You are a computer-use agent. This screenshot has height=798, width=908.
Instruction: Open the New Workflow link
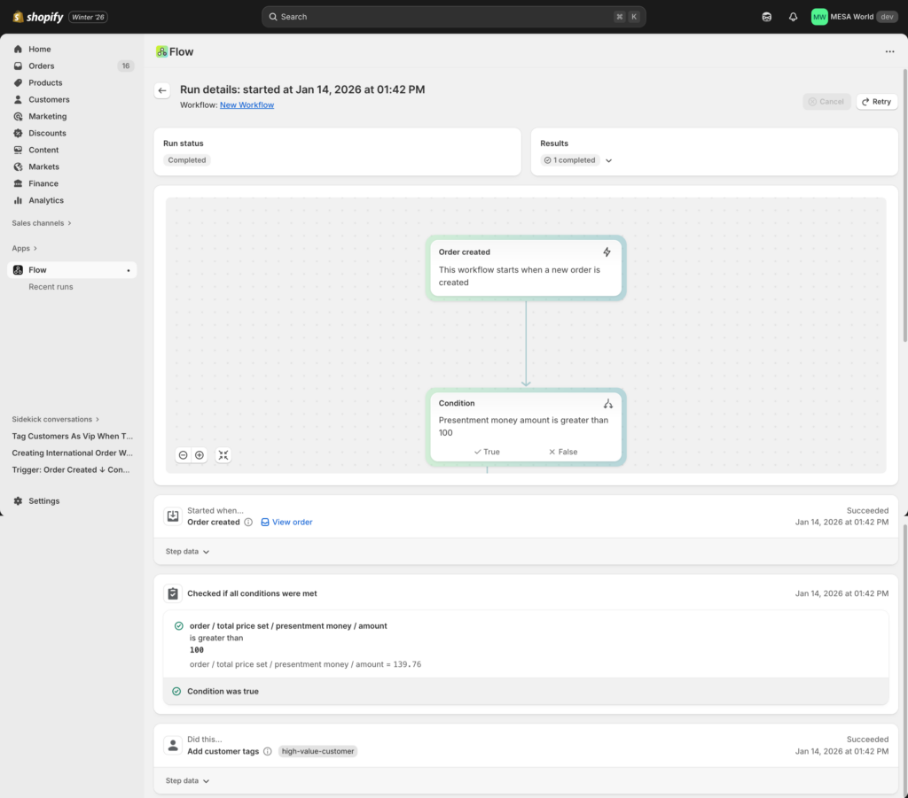coord(247,105)
